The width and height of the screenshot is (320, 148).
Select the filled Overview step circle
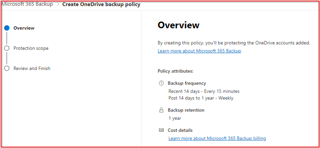coord(7,28)
